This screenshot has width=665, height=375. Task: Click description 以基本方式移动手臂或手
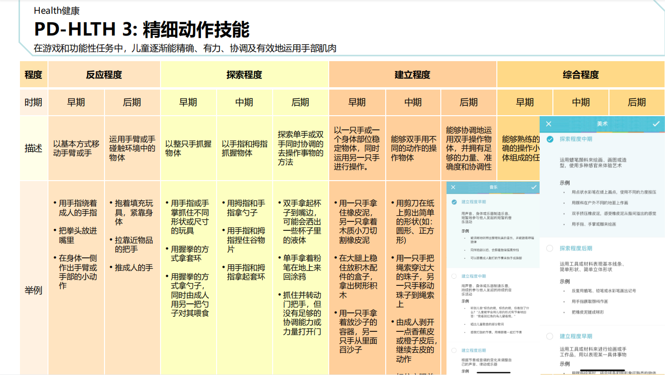76,148
